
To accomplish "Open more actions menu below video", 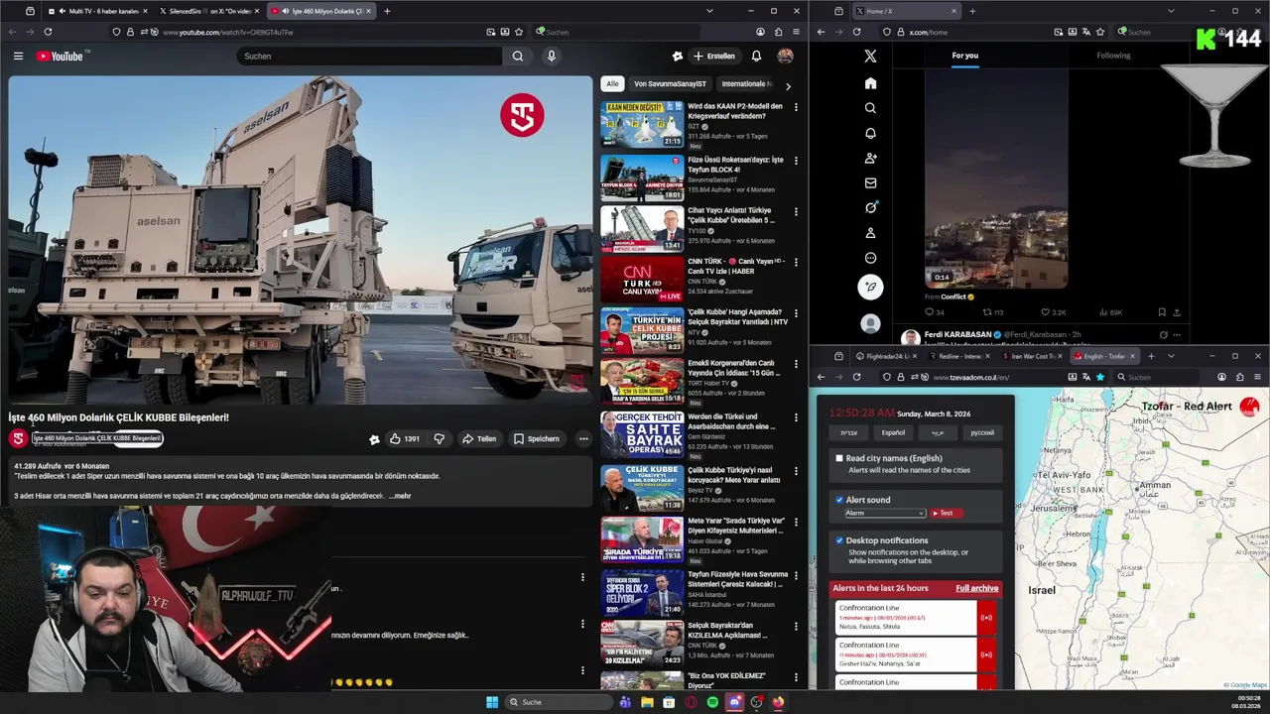I will 583,438.
